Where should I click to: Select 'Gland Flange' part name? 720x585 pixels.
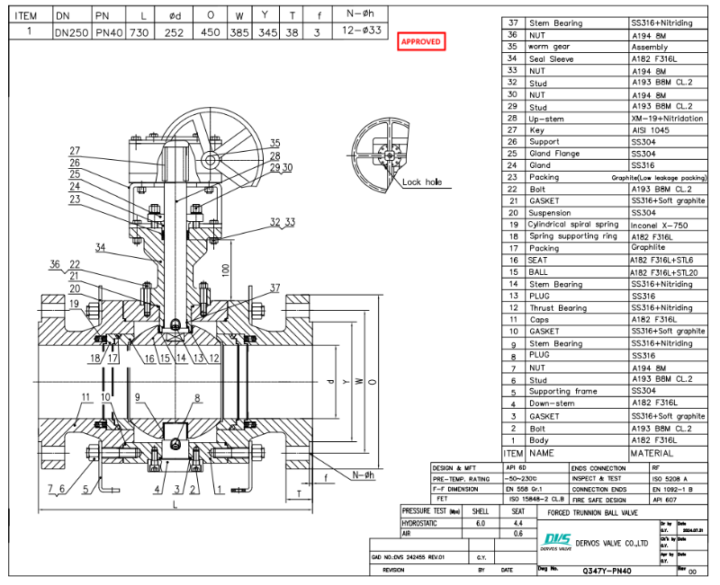pyautogui.click(x=554, y=154)
